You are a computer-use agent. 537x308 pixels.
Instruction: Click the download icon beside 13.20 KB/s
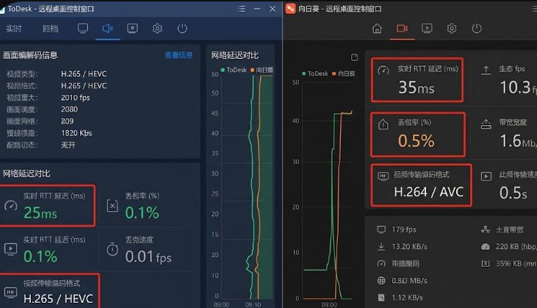(381, 246)
